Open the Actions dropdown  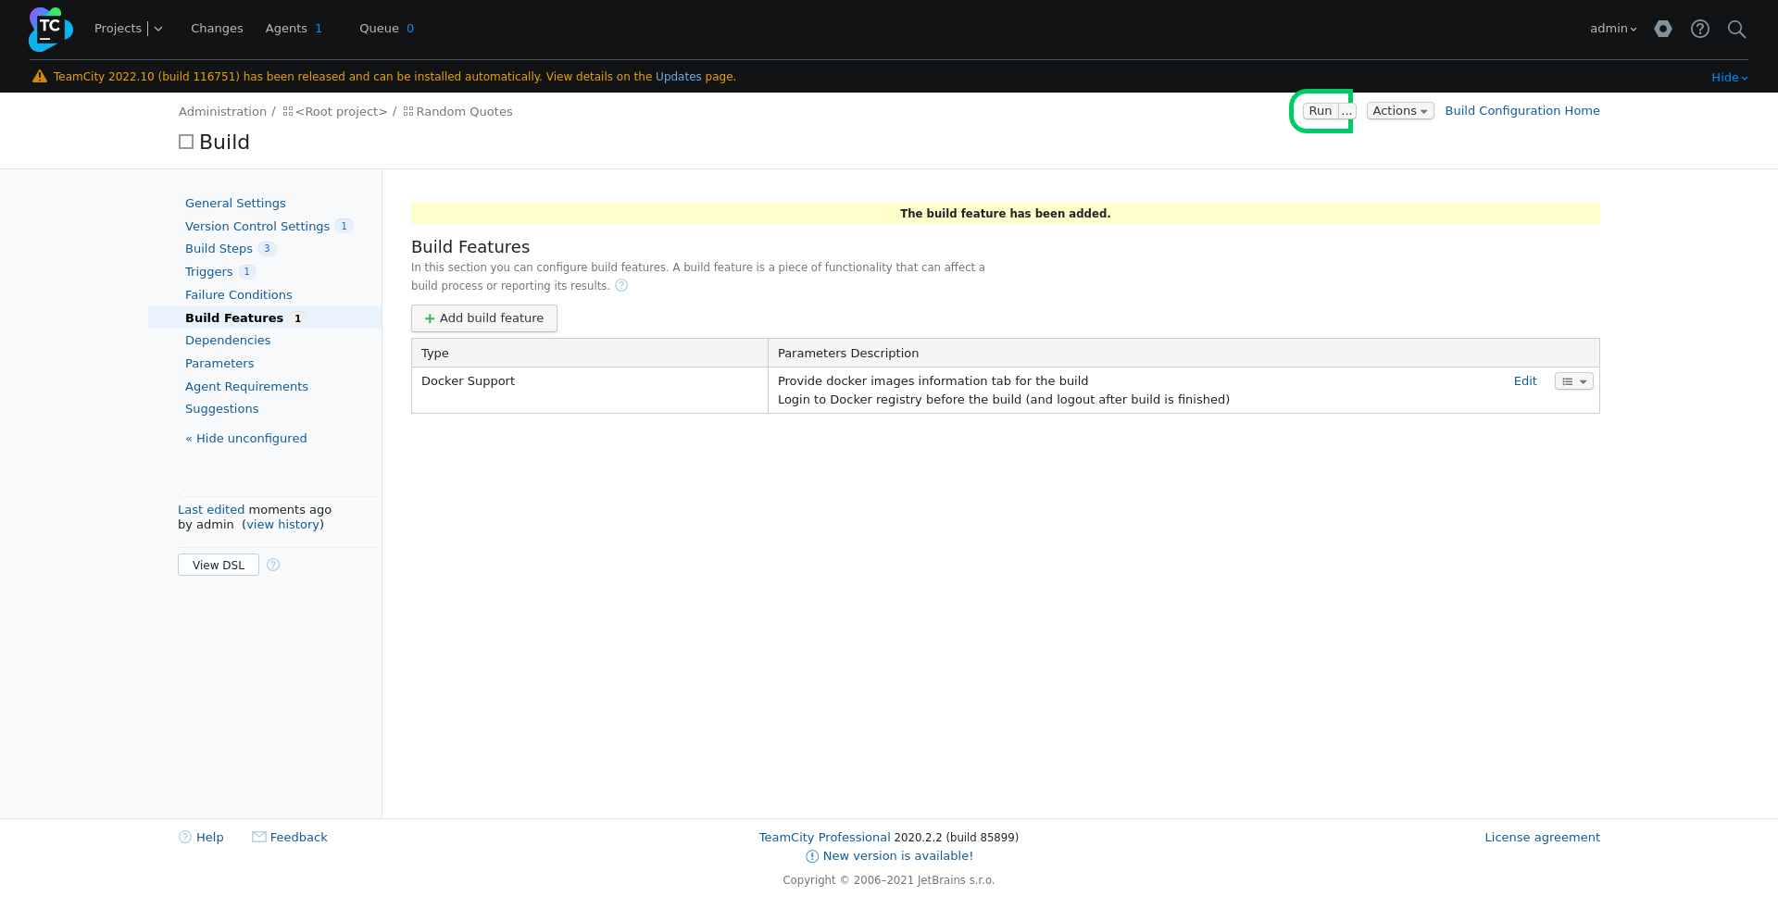tap(1400, 111)
